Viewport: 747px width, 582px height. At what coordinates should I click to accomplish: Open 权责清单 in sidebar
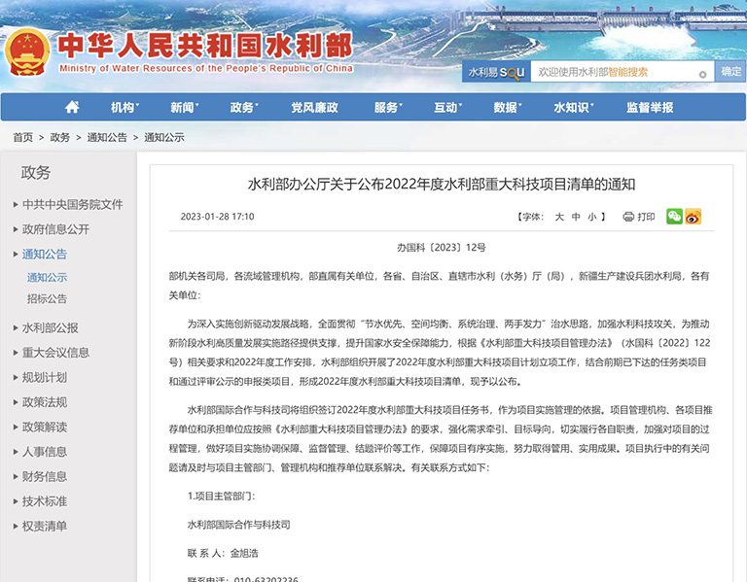[x=45, y=526]
